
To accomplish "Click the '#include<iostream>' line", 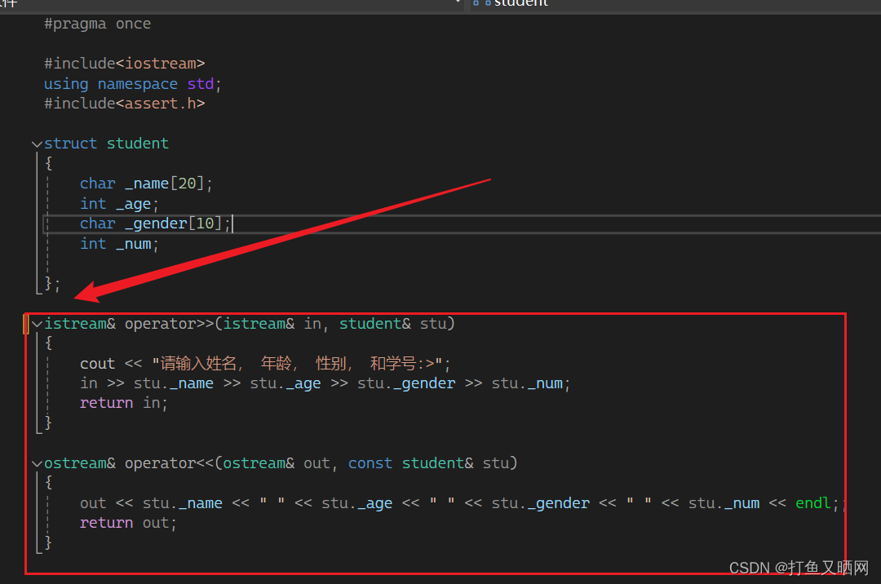I will [124, 64].
